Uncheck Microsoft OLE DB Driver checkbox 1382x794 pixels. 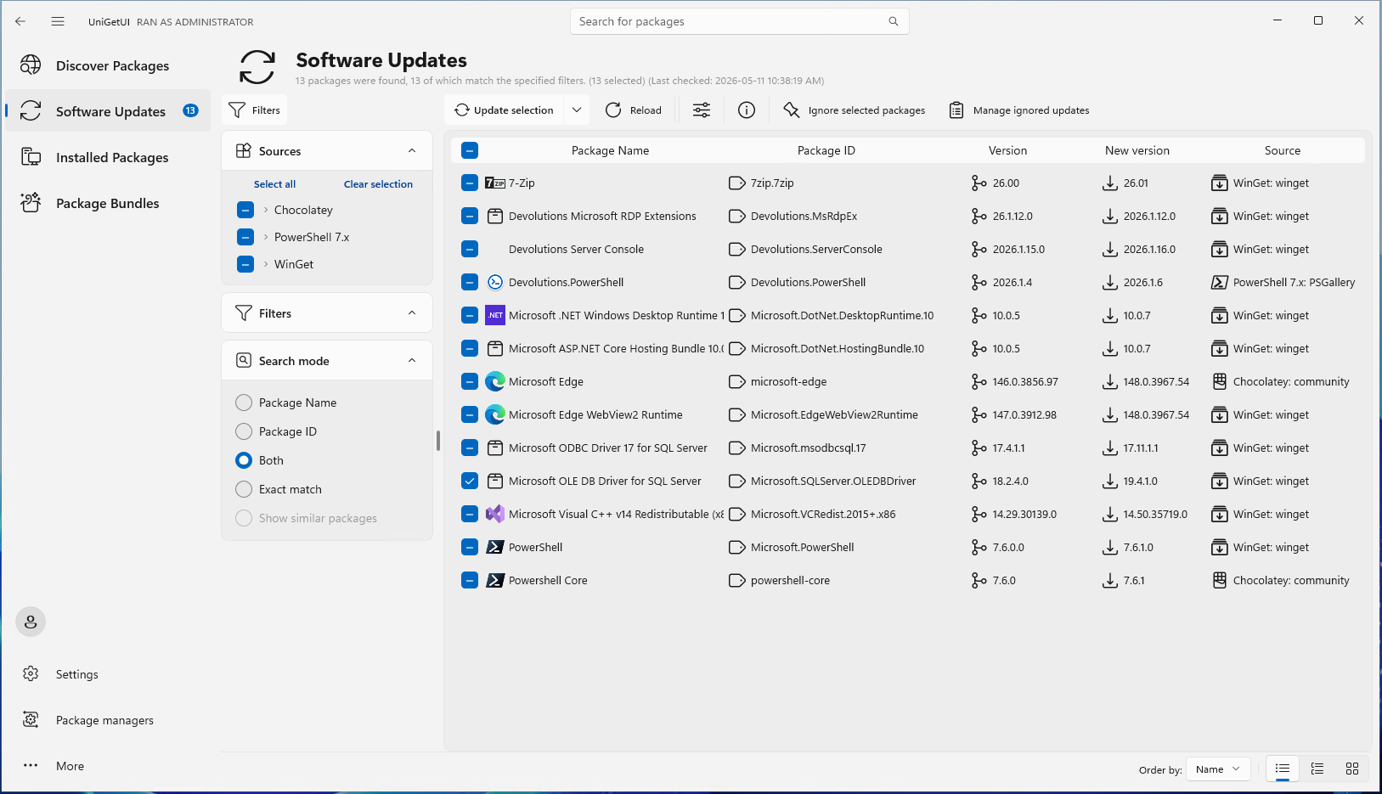(x=470, y=481)
